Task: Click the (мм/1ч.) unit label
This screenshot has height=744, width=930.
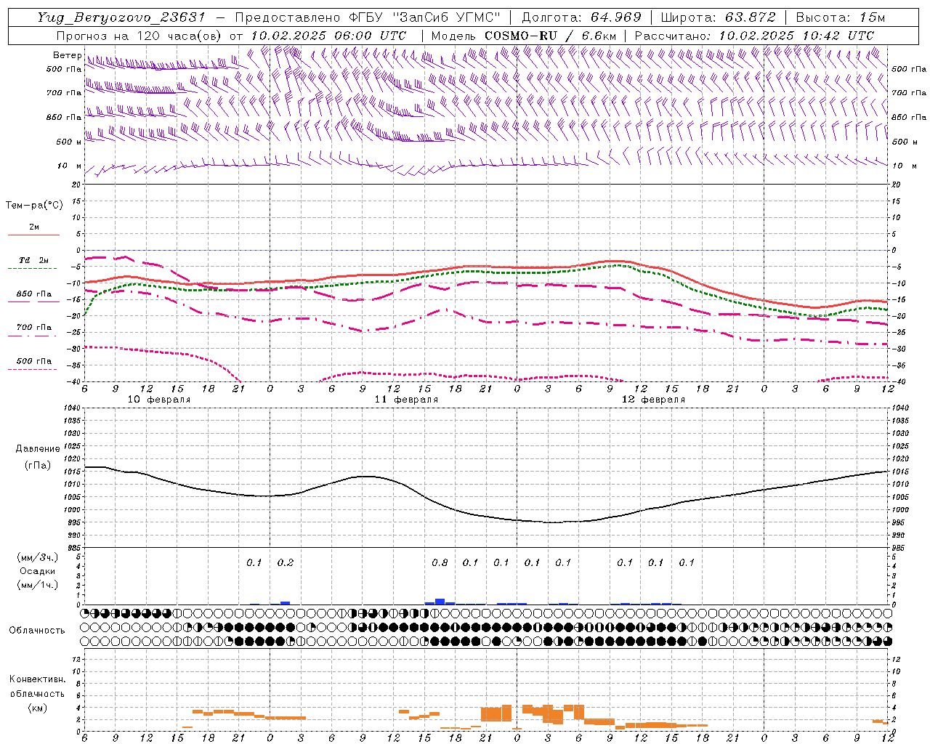Action: pyautogui.click(x=38, y=585)
